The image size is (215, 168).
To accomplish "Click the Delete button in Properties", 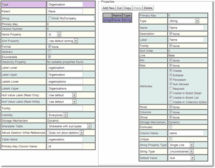I will [x=148, y=8].
